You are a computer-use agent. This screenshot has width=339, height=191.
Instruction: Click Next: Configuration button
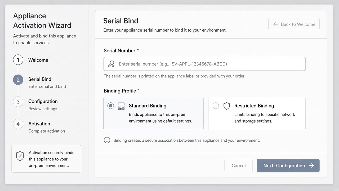288,166
